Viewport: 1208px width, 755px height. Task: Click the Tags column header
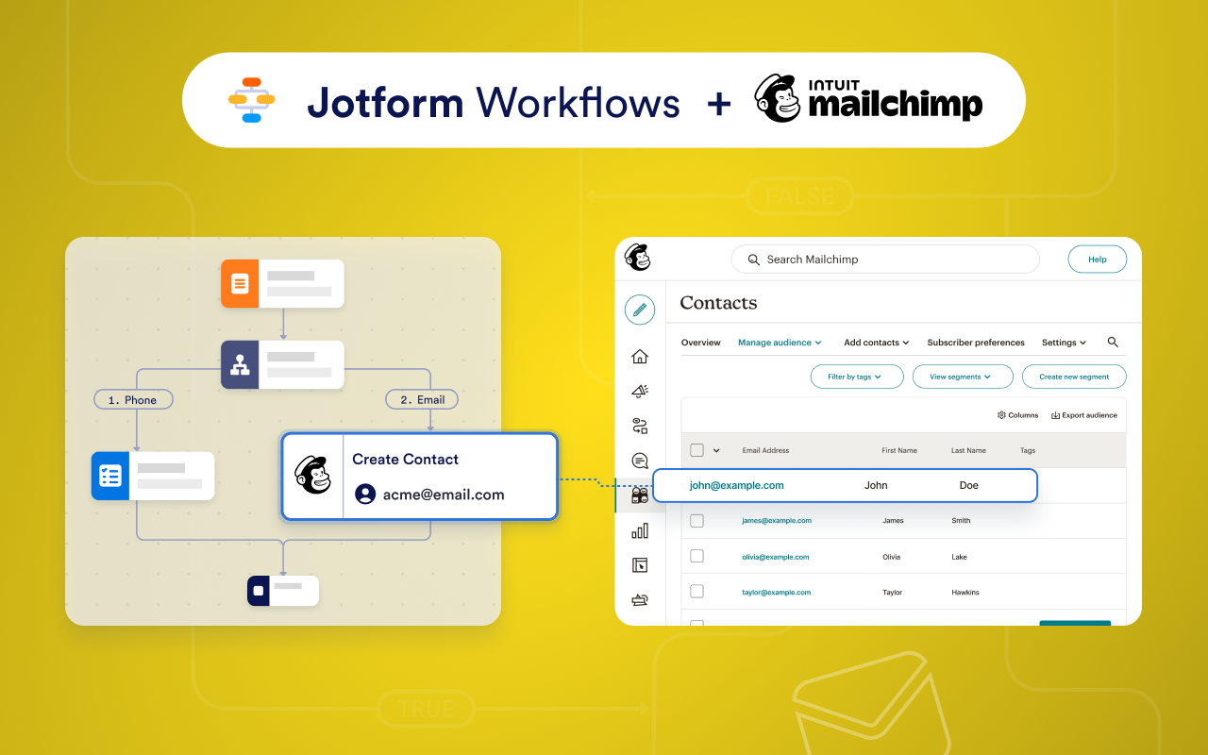(1028, 451)
